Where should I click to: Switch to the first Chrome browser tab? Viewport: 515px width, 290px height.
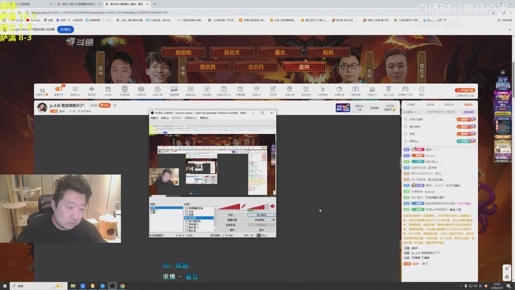[x=28, y=4]
